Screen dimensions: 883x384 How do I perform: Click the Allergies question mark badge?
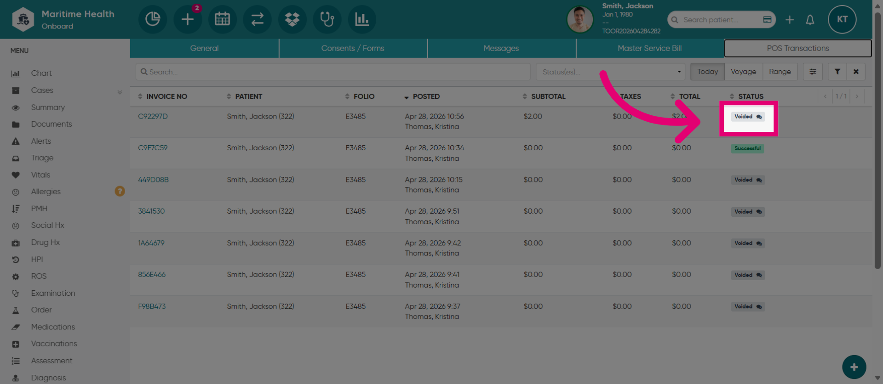[120, 191]
